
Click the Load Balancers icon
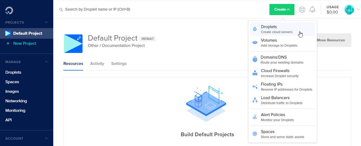[255, 100]
